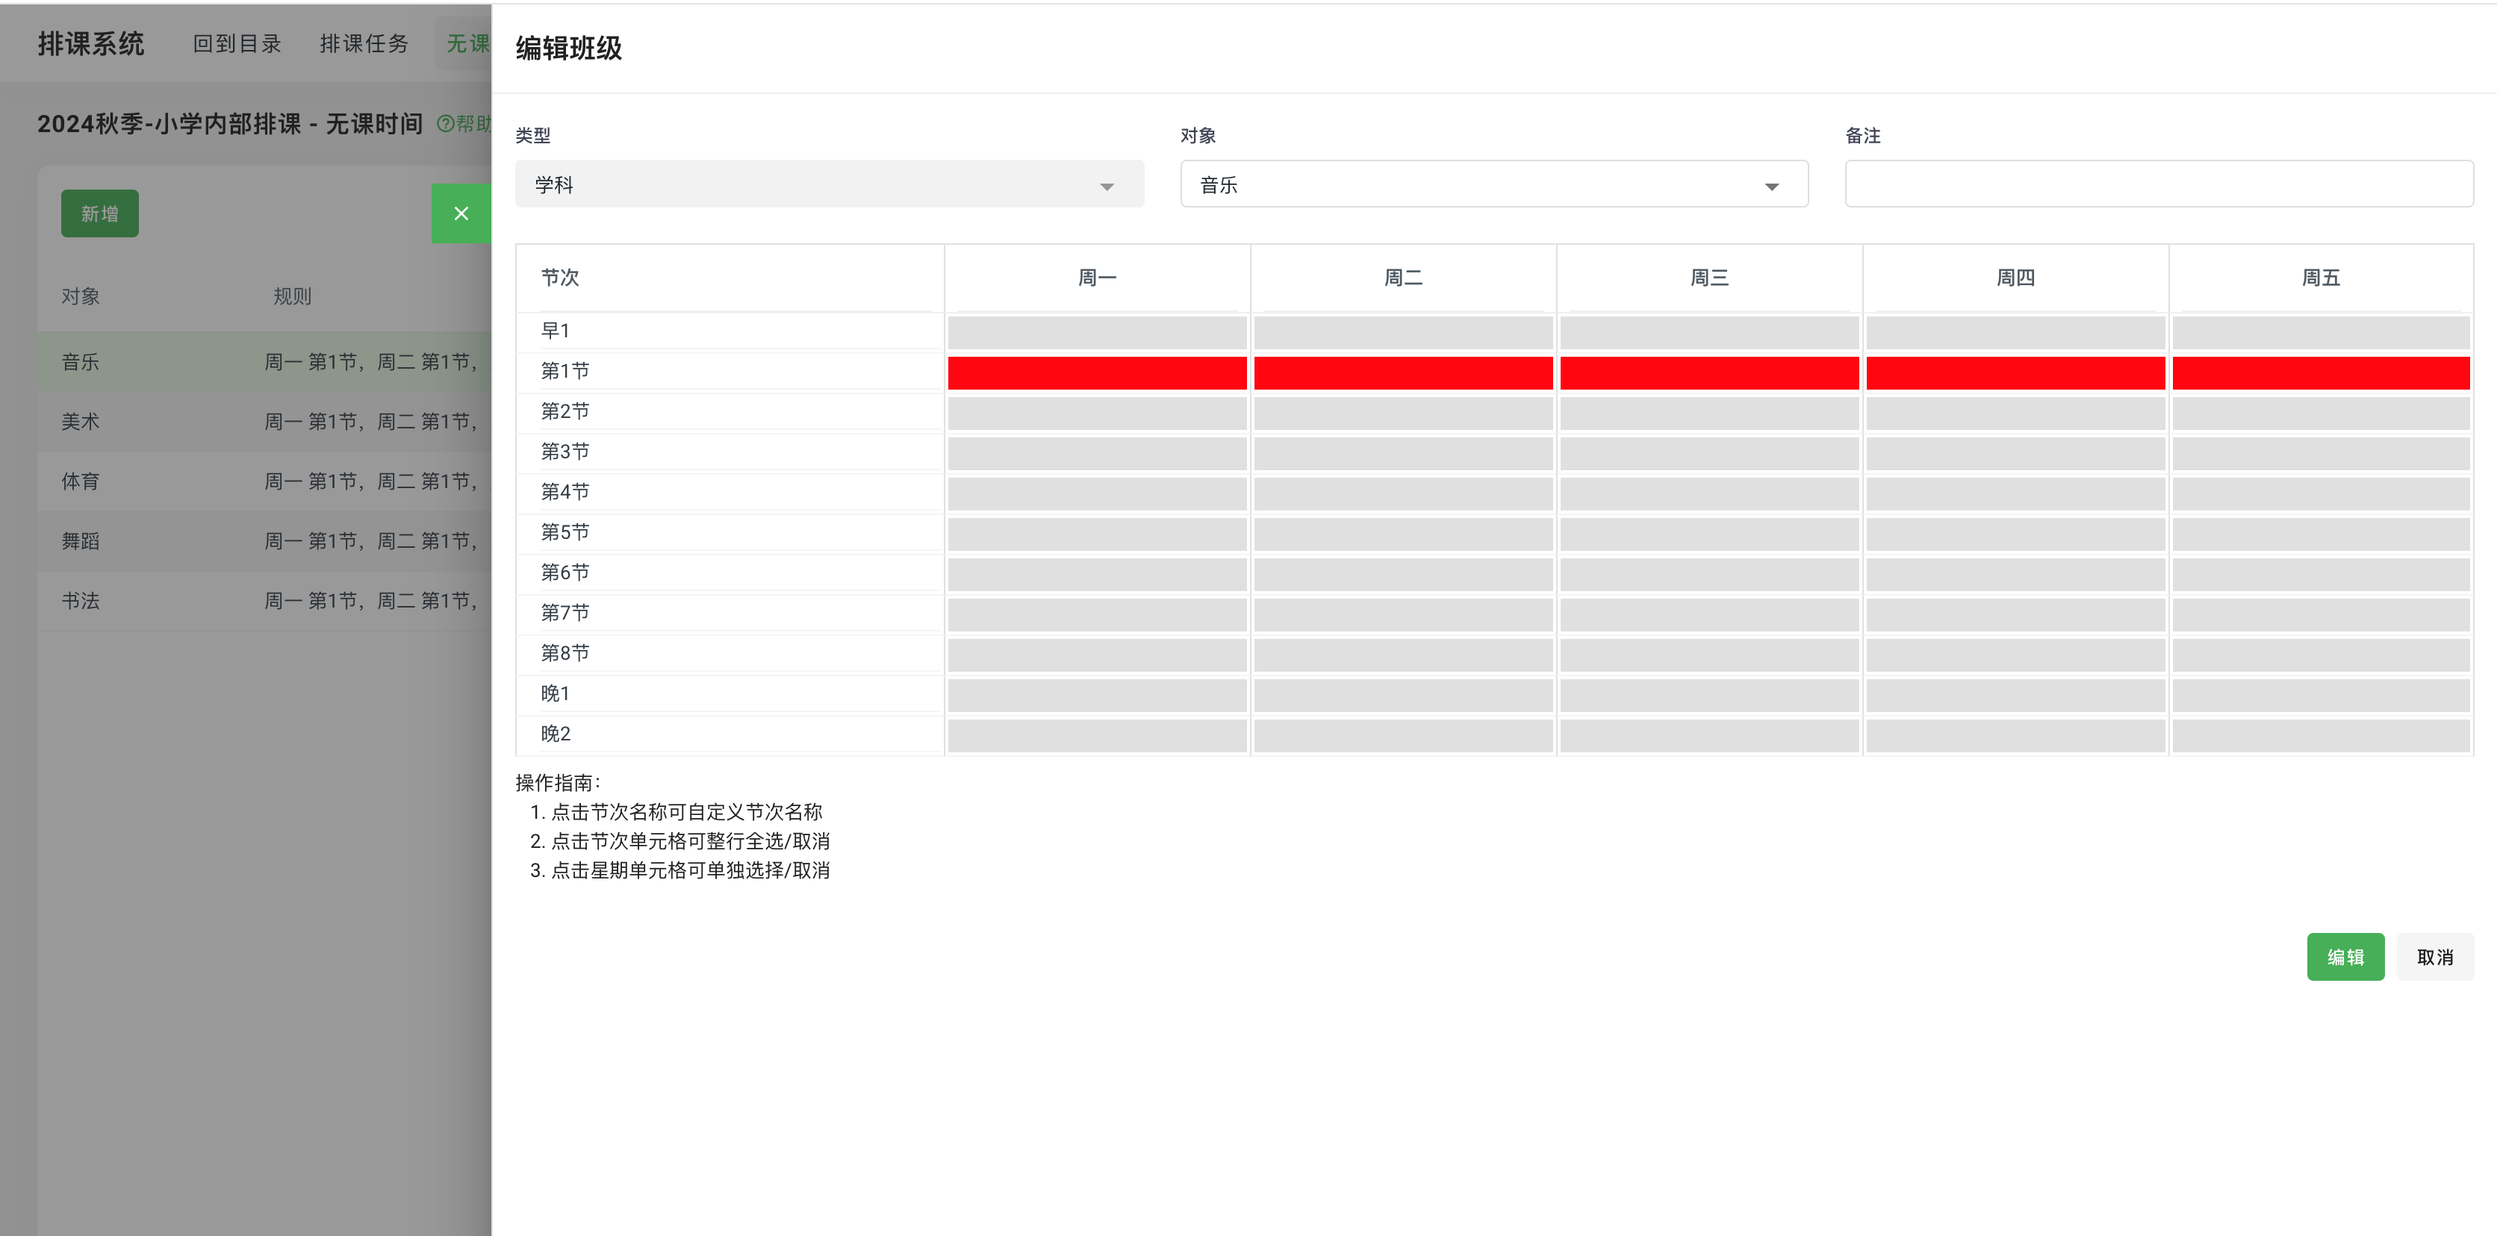Screen dimensions: 2497x1236
Task: Navigate to 回到目录 in the top menu
Action: 237,43
